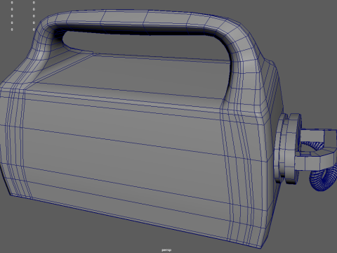Select the coiled spring mesh near the nozzle
This screenshot has height=253, width=337.
(323, 179)
